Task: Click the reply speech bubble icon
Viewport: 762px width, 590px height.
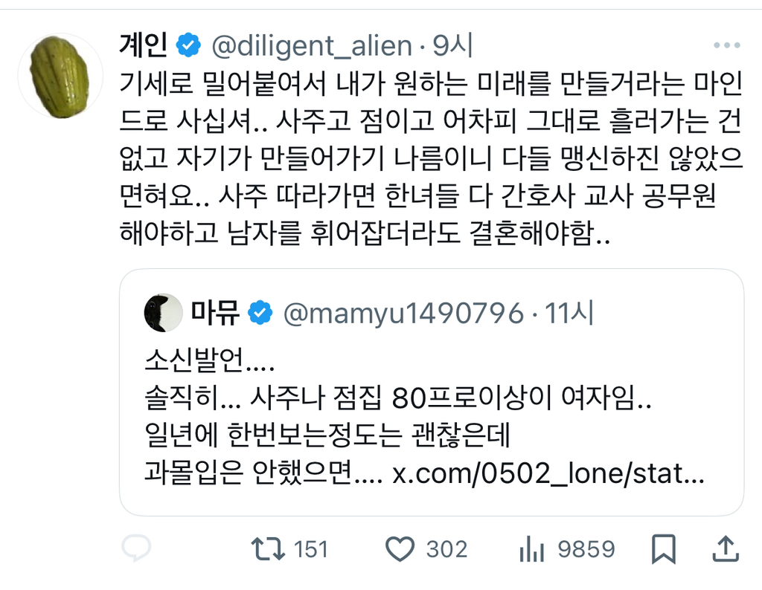Action: click(x=136, y=549)
